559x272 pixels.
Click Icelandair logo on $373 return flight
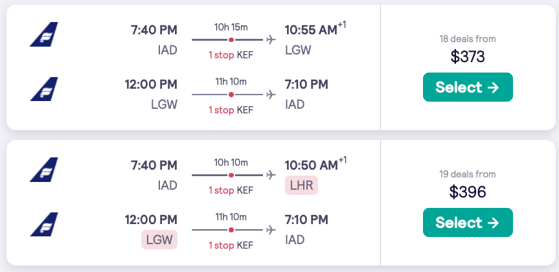tap(44, 89)
